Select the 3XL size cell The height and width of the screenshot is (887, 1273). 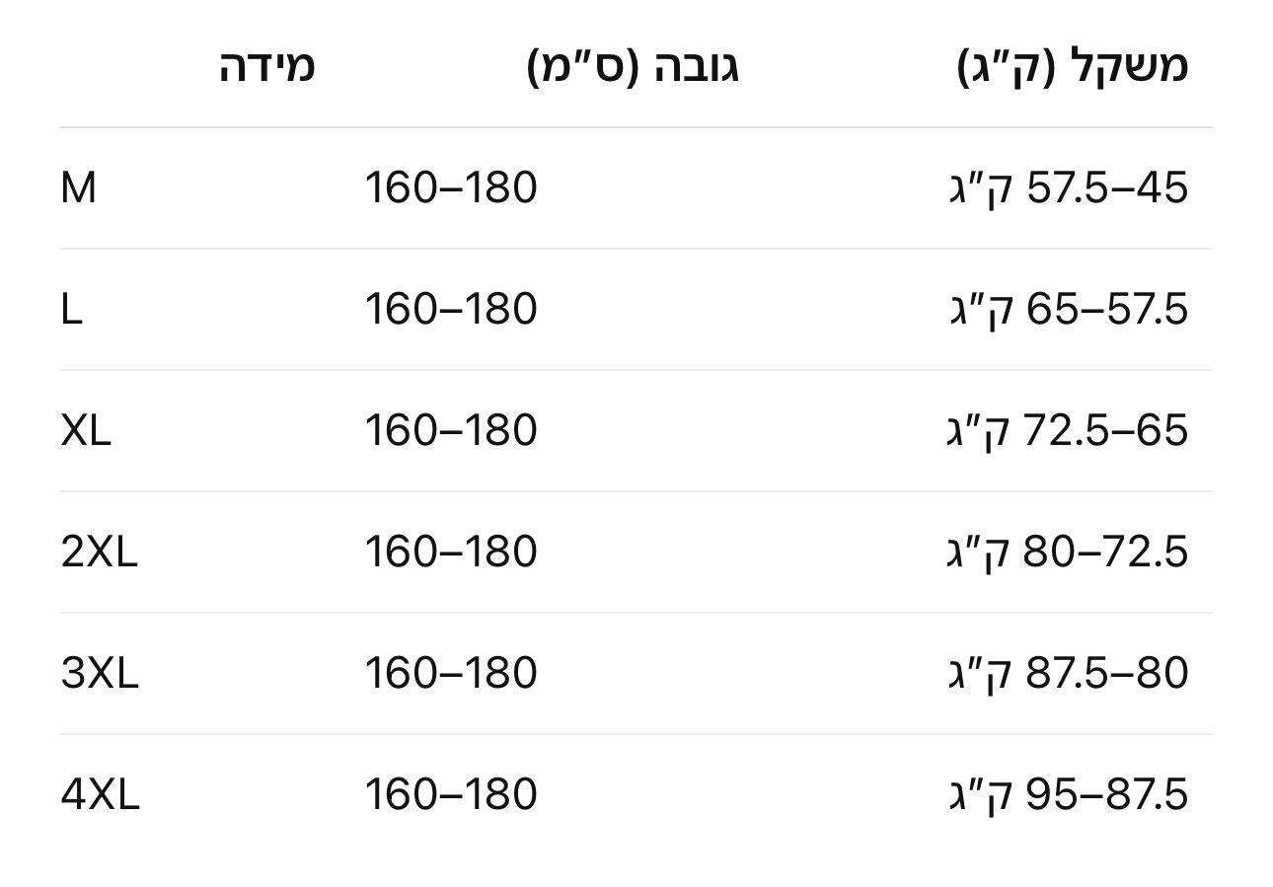[100, 674]
